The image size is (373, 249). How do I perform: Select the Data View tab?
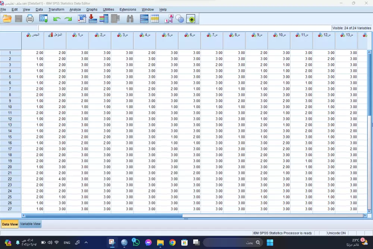click(x=10, y=224)
